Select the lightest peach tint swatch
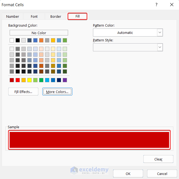Screen dimensions: 179x179 pyautogui.click(x=41, y=49)
